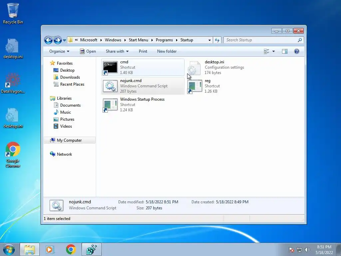Create a New folder
The width and height of the screenshot is (341, 256).
coord(167,51)
